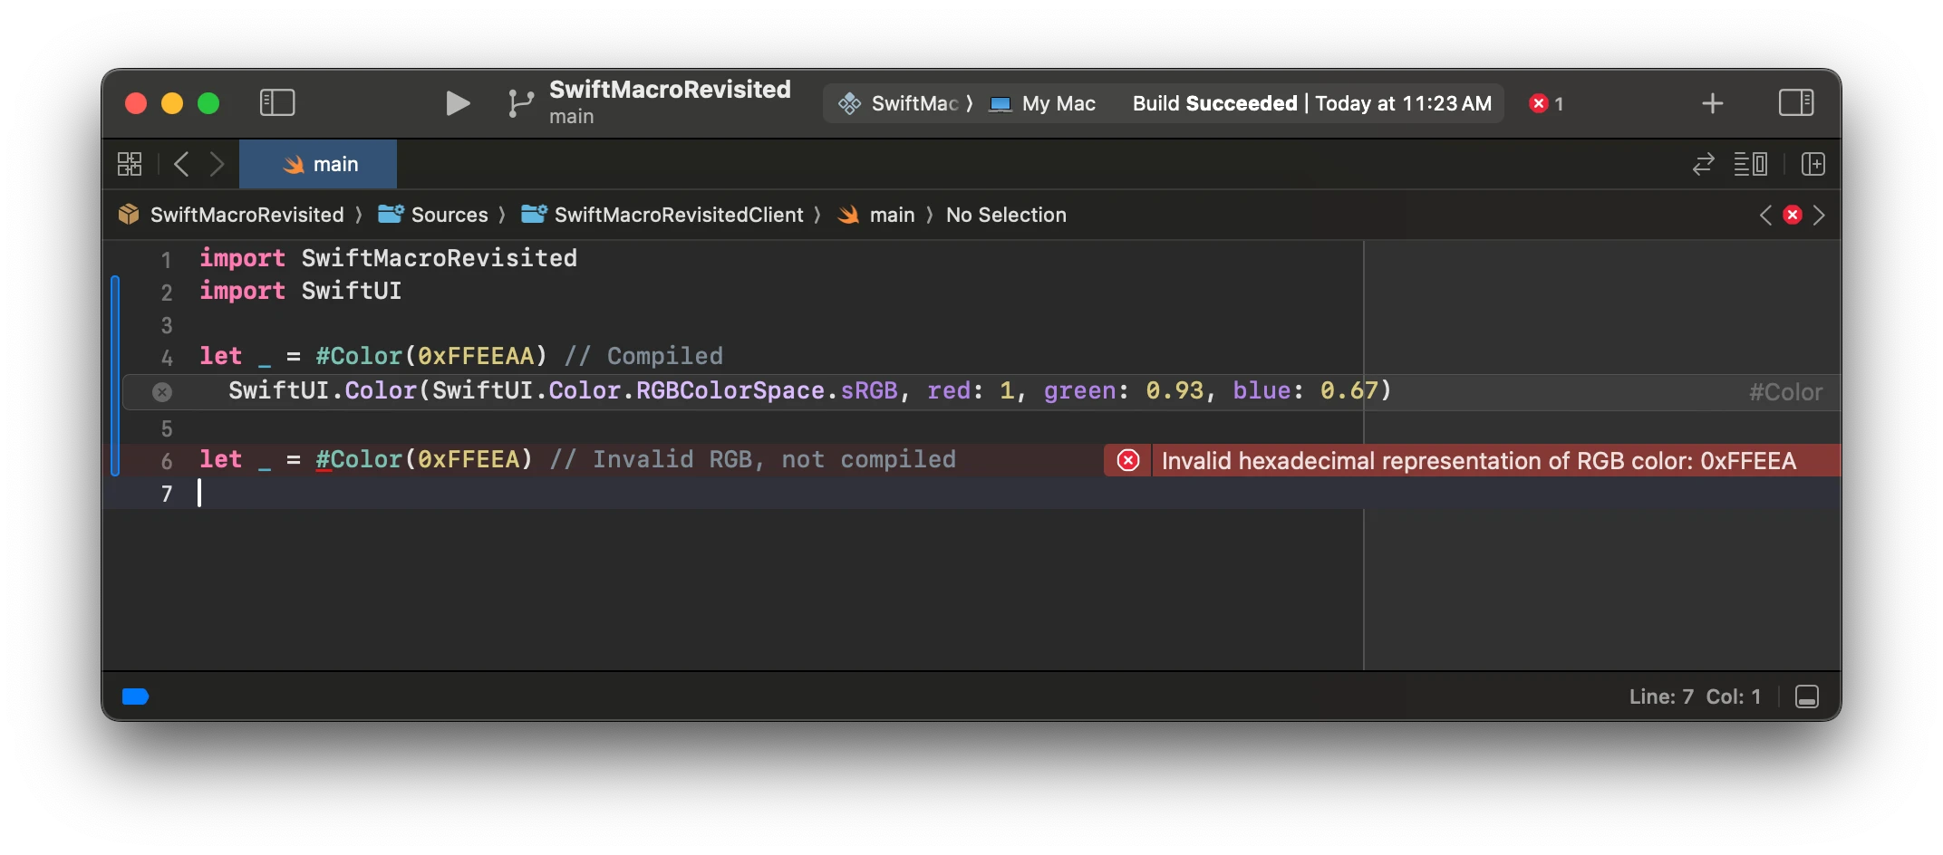Toggle the navigator sidebar

point(277,102)
